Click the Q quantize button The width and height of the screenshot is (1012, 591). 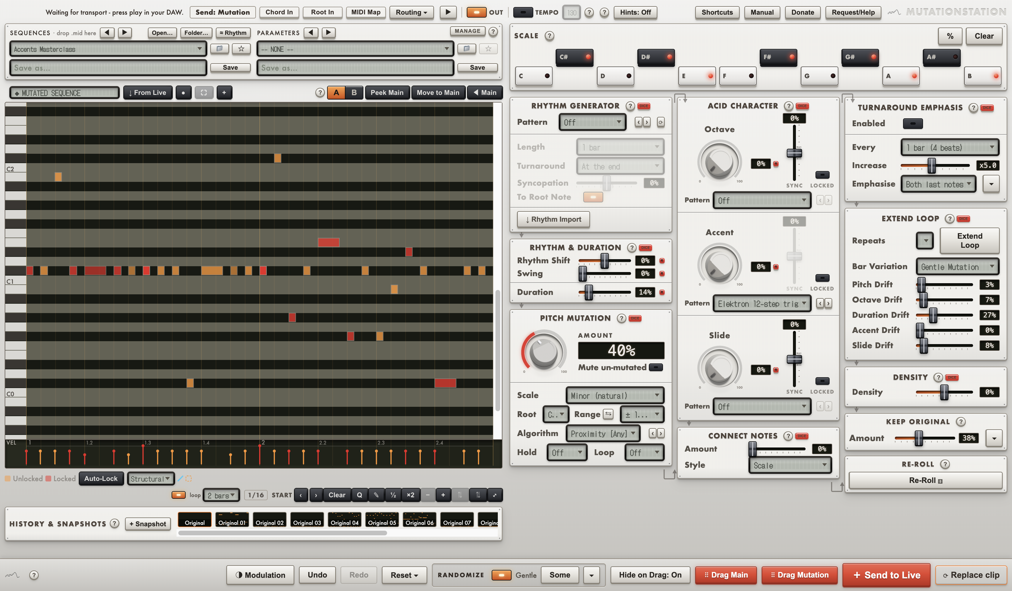[359, 495]
